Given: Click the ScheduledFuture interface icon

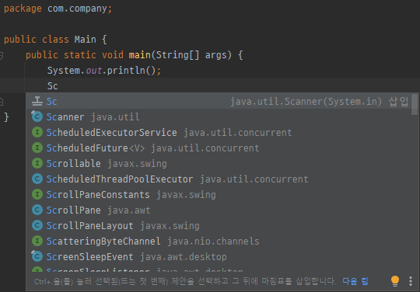Looking at the screenshot, I should [x=37, y=148].
